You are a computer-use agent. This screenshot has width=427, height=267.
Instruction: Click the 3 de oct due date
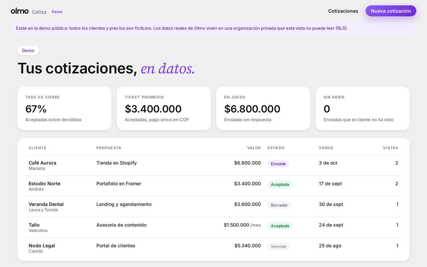[328, 163]
